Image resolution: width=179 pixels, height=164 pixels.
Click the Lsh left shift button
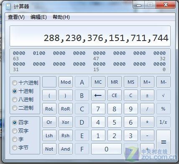pos(49,136)
